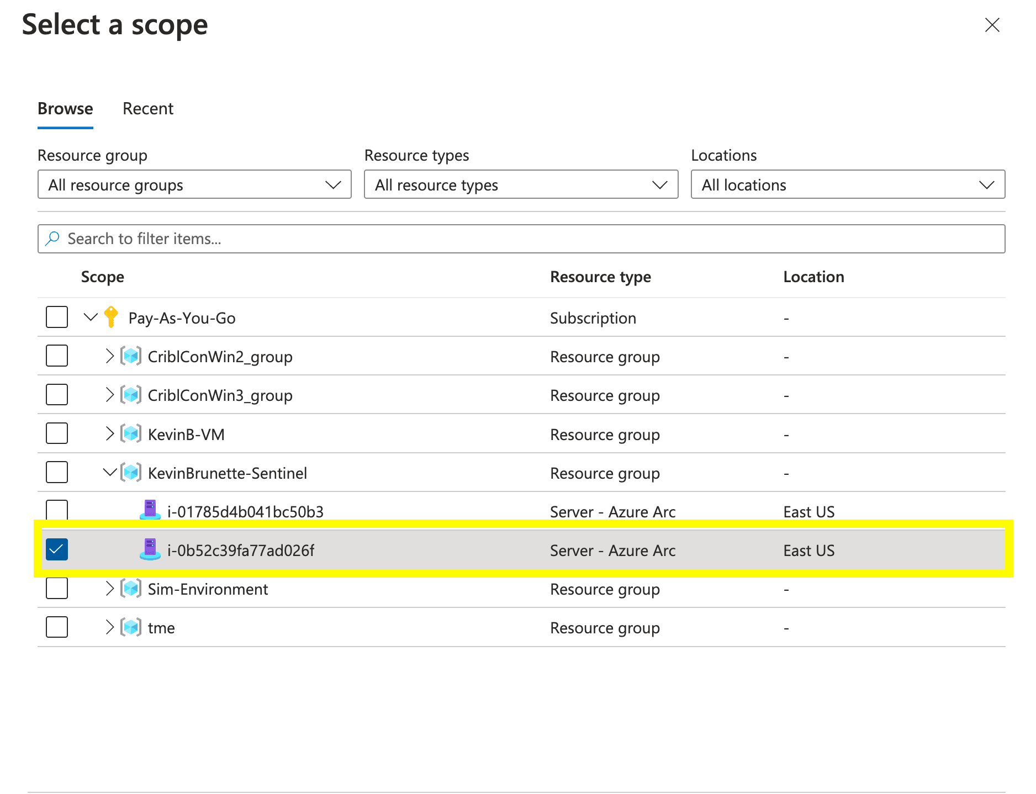Viewport: 1036px width, 794px height.
Task: Click the tme resource group icon
Action: tap(131, 627)
